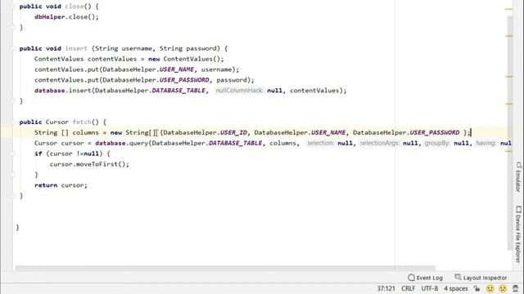Open the 4 spaces indent settings

[456, 288]
